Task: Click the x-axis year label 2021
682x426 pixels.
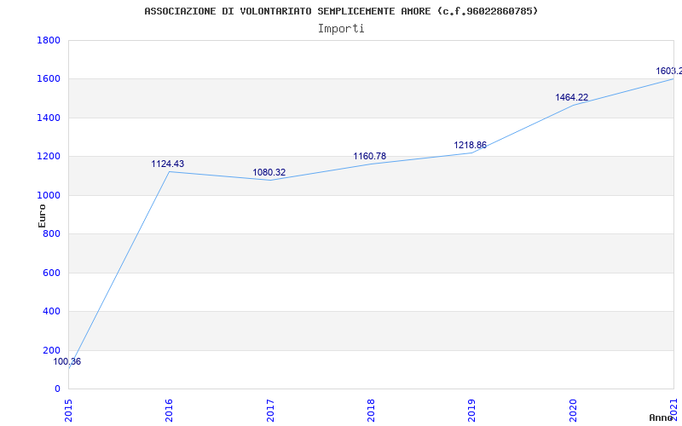Action: tap(673, 411)
